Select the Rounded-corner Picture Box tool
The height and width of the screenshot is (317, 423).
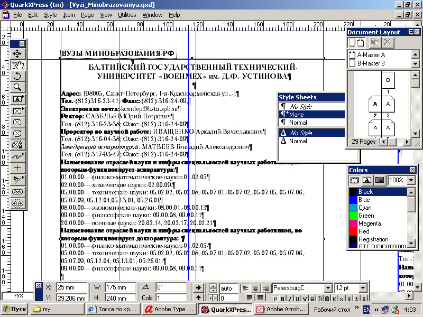coord(17,123)
